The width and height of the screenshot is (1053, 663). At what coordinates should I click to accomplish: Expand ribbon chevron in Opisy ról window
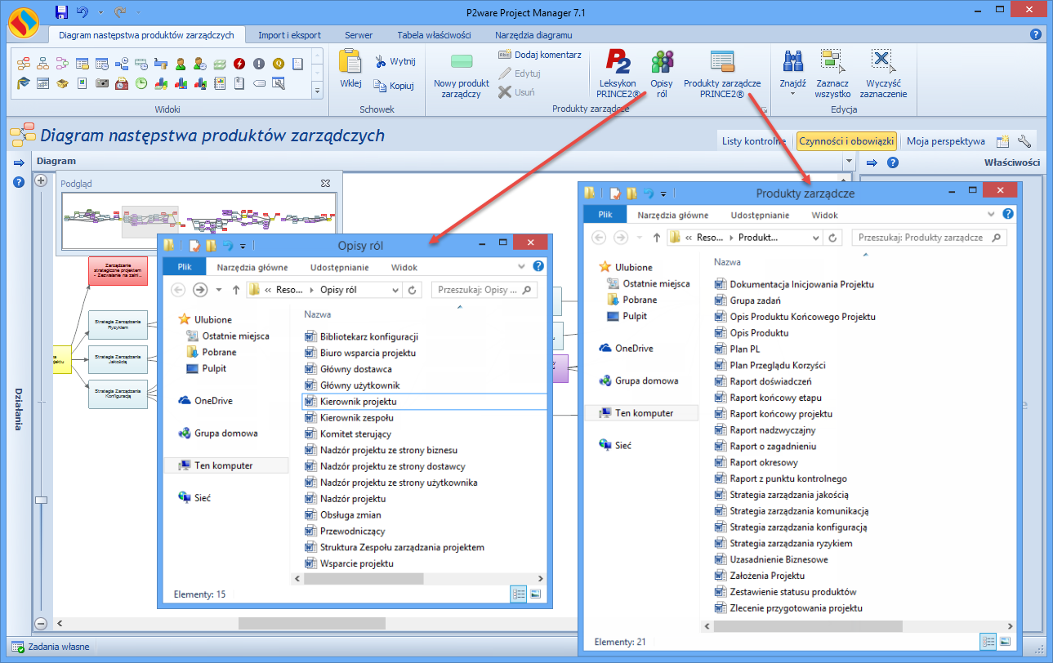pyautogui.click(x=523, y=267)
